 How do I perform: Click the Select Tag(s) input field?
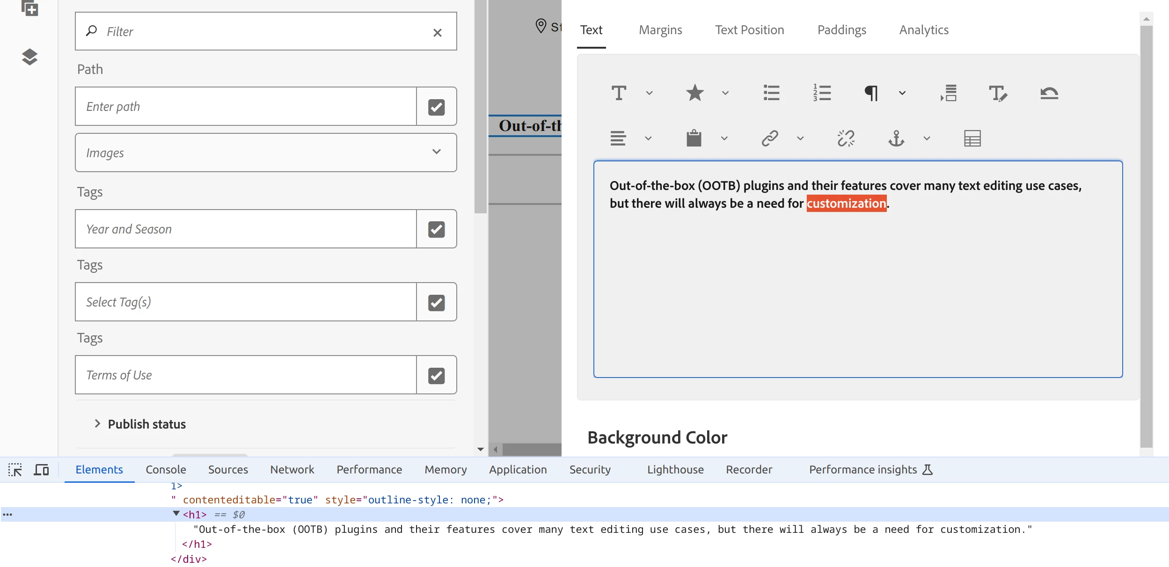click(x=246, y=302)
